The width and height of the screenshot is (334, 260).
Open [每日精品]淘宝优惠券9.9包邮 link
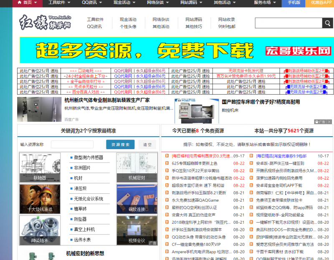281,156
